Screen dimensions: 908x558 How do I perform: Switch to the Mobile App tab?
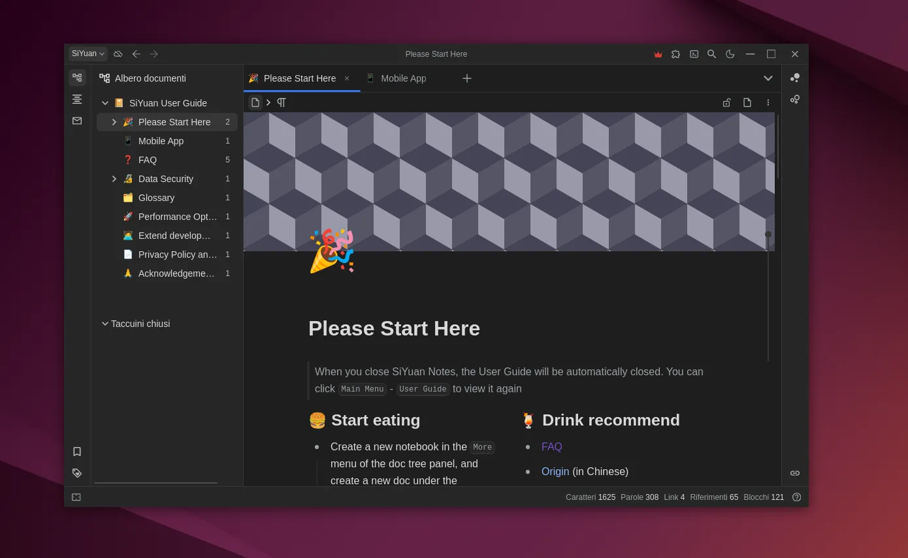pyautogui.click(x=402, y=78)
